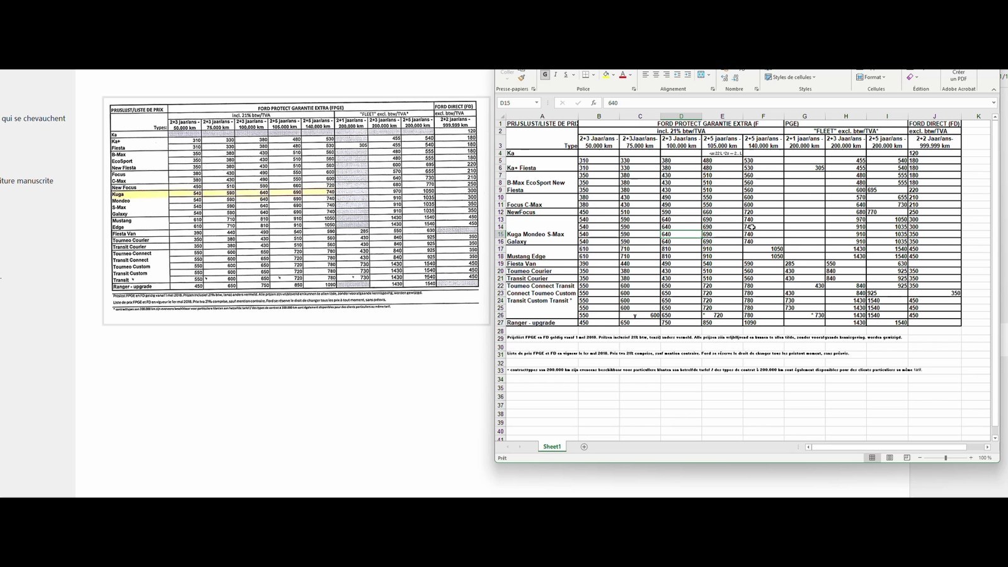Click the zoom in plus button
Screen dimensions: 1008x567
(971, 458)
